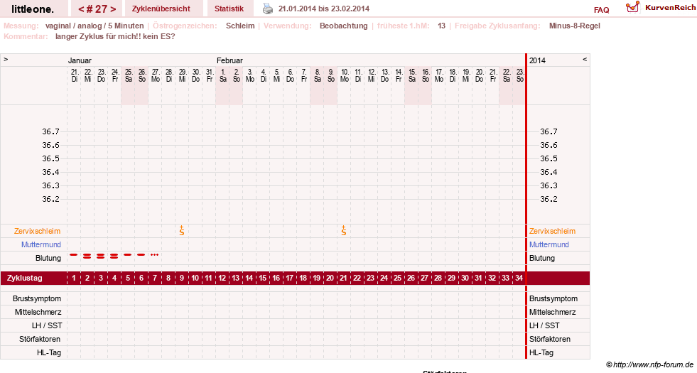Screen dimensions: 697x373
Task: Select cycle day 1 in the Zyklustag bar
Action: click(74, 279)
